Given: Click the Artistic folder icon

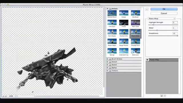Looking at the screenshot, I should click(x=110, y=9).
